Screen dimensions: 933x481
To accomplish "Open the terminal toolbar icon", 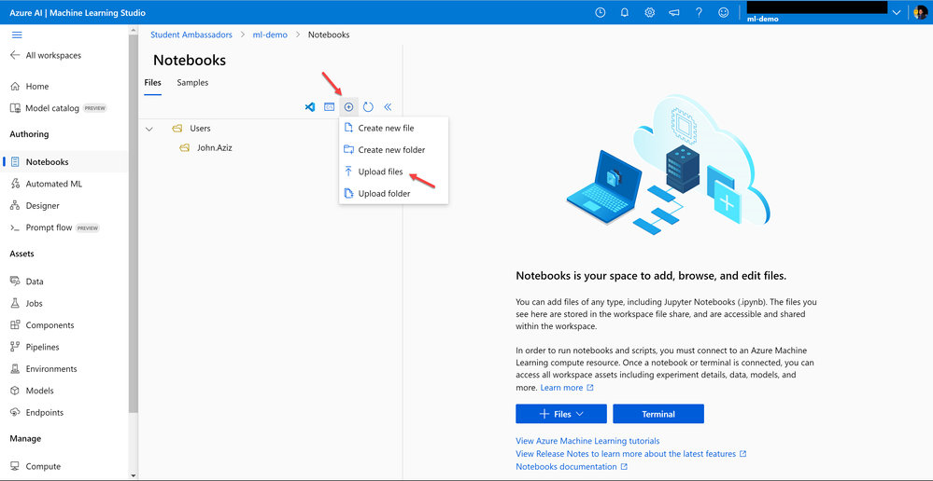I will (329, 107).
